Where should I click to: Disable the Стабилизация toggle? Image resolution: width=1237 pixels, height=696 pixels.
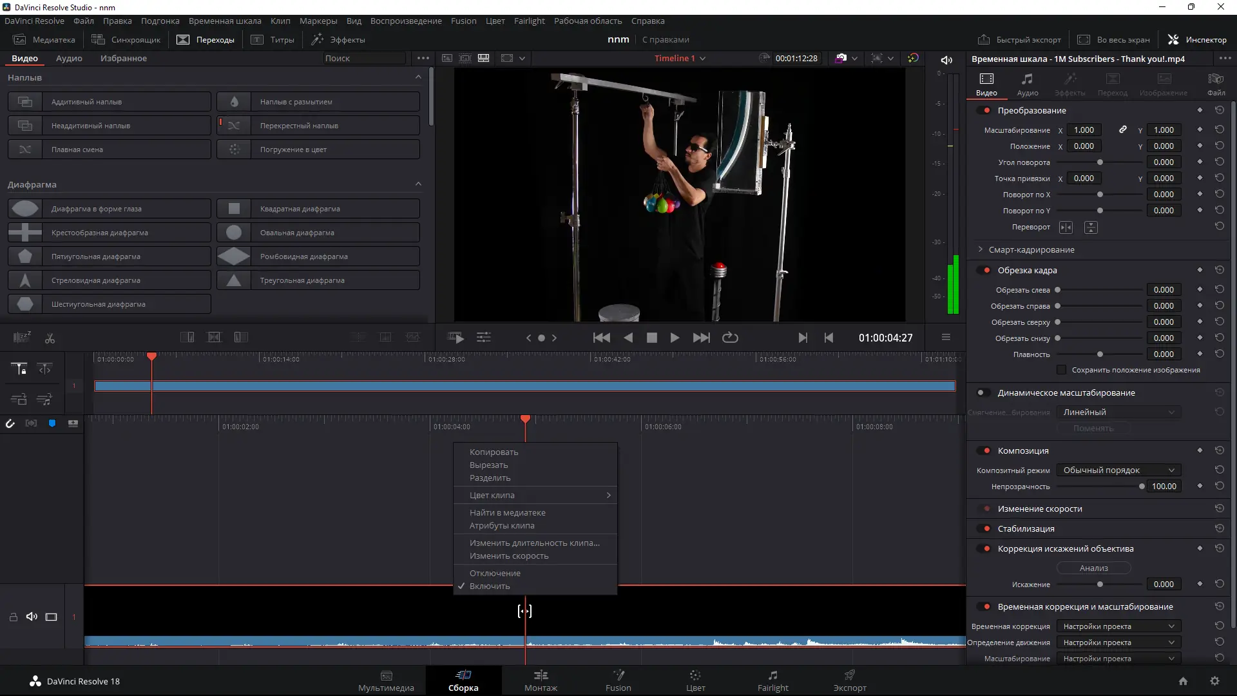pyautogui.click(x=983, y=528)
